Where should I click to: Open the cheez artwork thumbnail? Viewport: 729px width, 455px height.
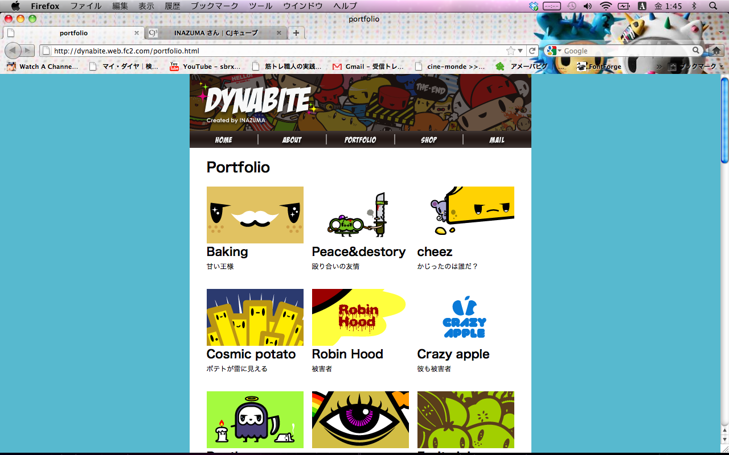[466, 215]
